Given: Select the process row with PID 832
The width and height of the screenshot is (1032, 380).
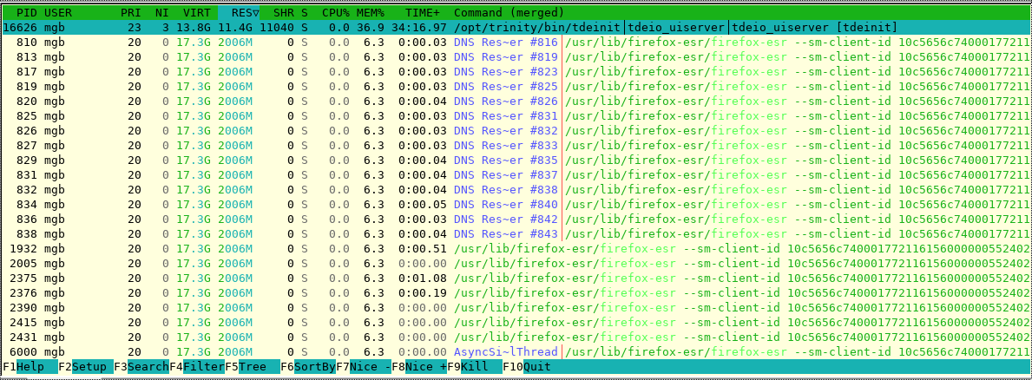Looking at the screenshot, I should pos(516,191).
